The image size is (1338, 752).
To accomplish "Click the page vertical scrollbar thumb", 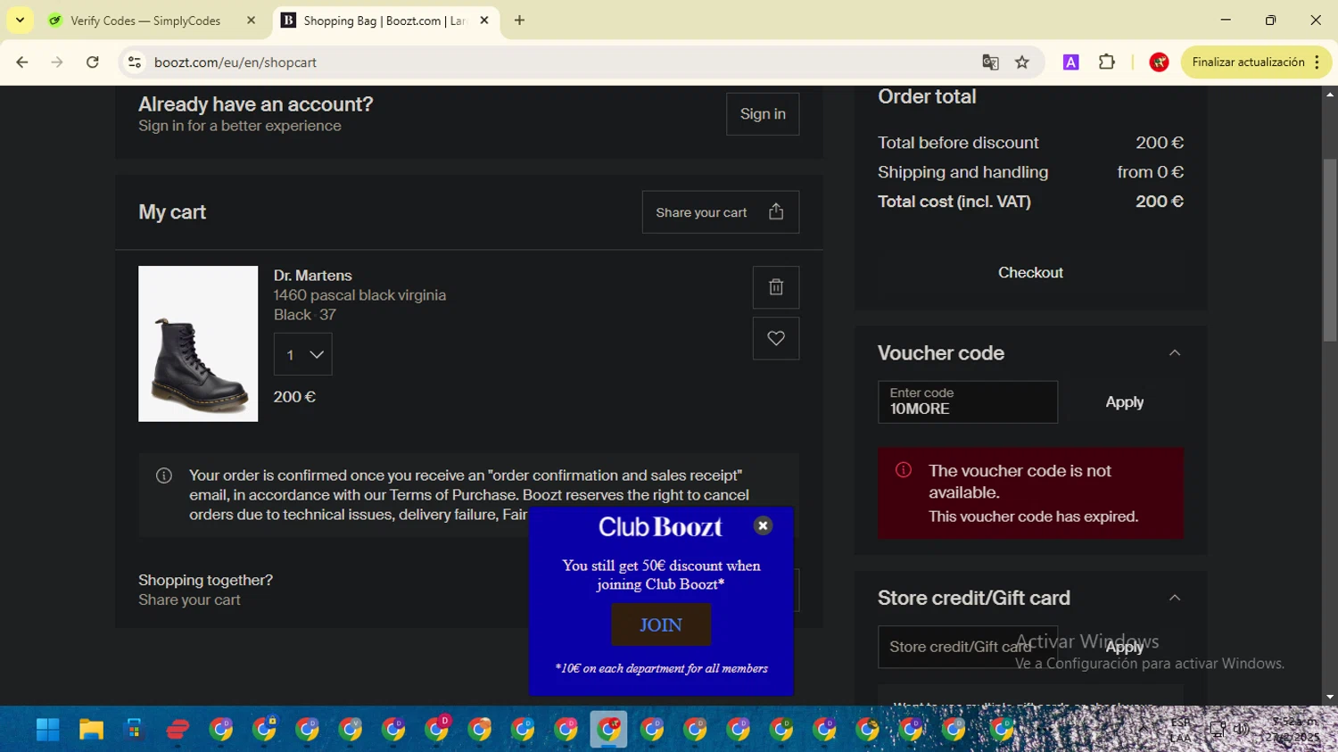I will pyautogui.click(x=1329, y=250).
